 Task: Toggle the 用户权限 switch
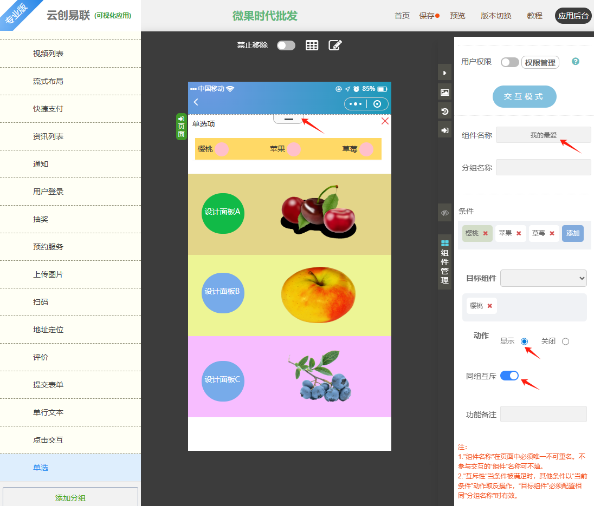509,62
